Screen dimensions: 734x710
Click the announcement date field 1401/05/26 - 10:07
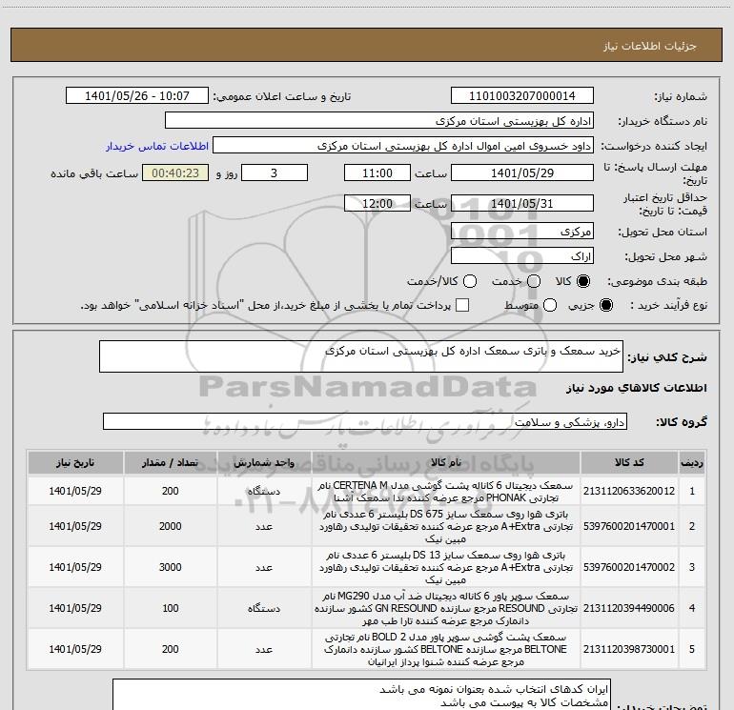point(137,96)
